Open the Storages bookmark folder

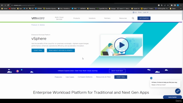click(112, 9)
